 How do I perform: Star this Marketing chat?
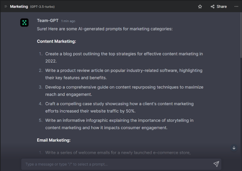[200, 6]
